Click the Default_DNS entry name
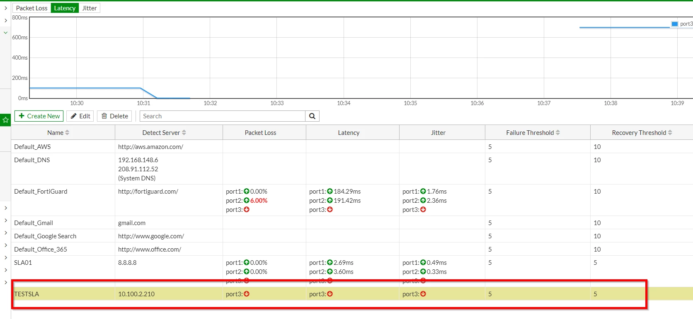Screen dimensions: 693x319 click(x=32, y=160)
